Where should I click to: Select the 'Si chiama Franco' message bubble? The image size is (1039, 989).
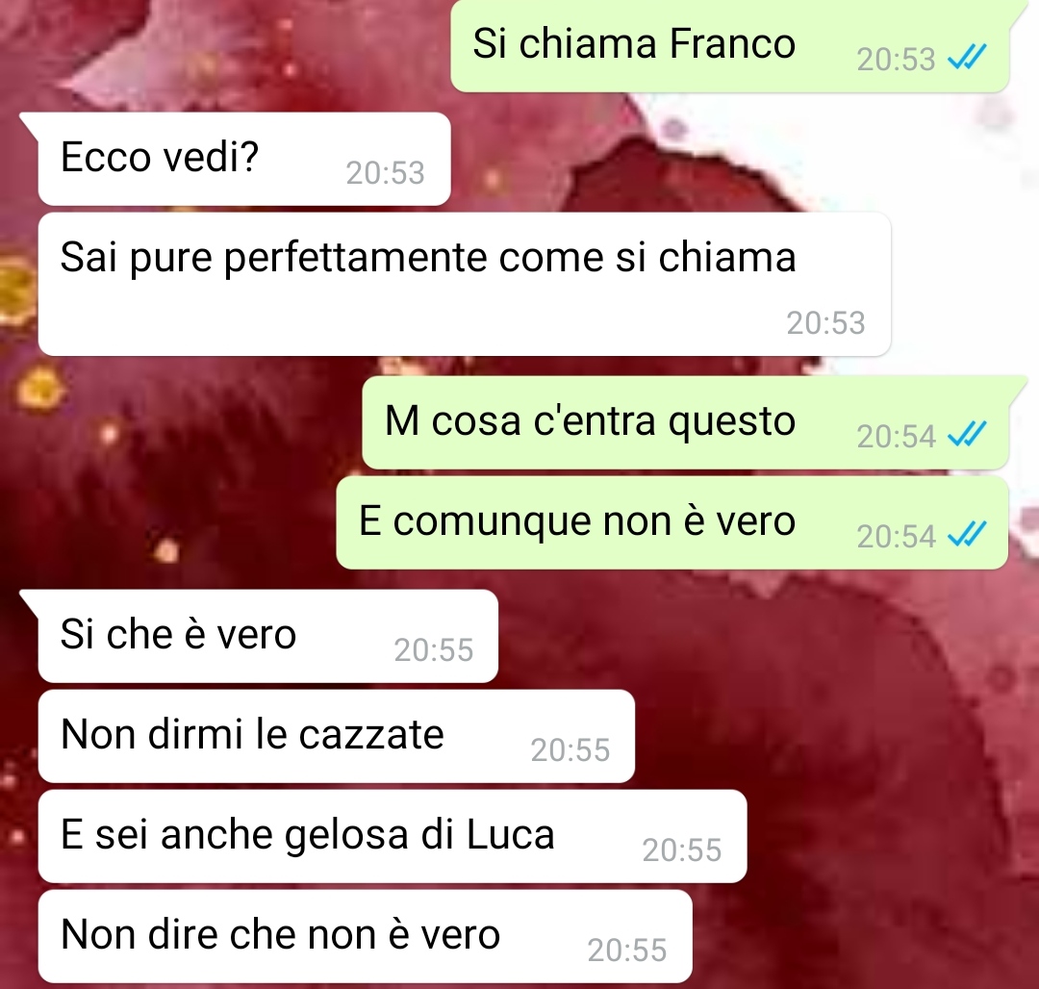click(x=729, y=45)
